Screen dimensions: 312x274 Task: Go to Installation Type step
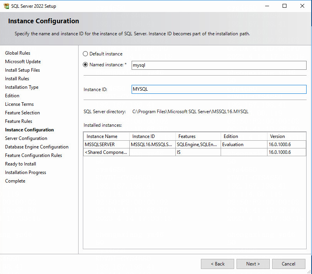coord(22,87)
